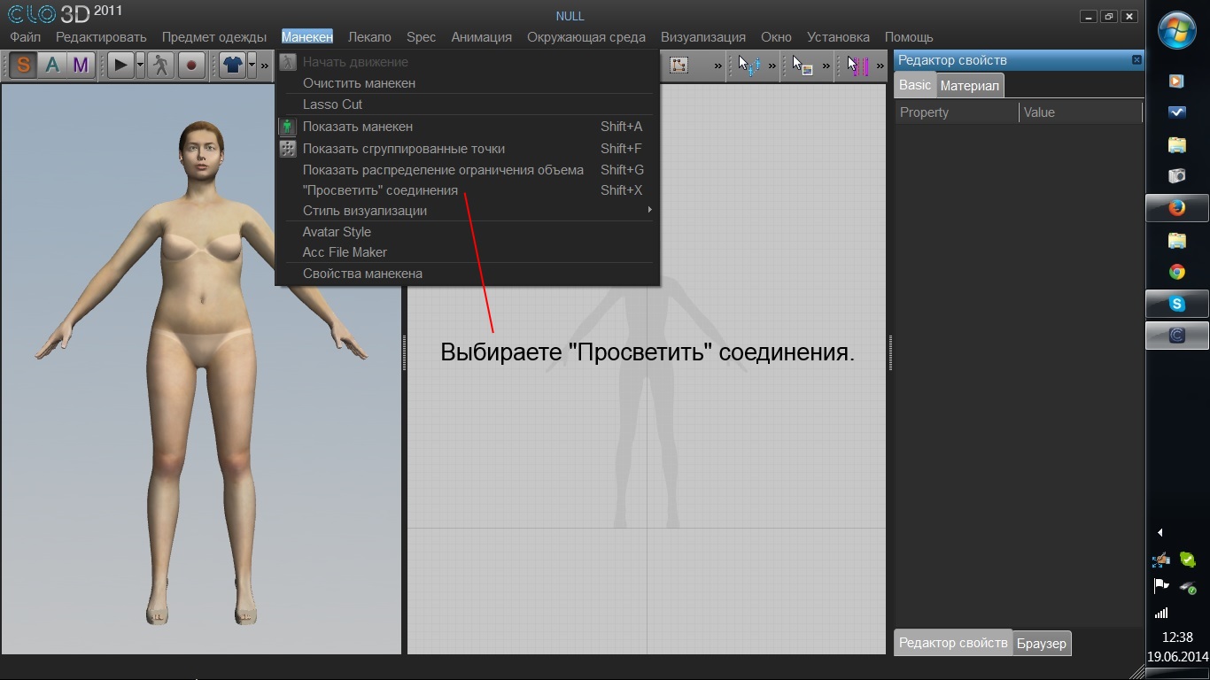
Task: Select the S mode button in toolbar
Action: pyautogui.click(x=23, y=65)
